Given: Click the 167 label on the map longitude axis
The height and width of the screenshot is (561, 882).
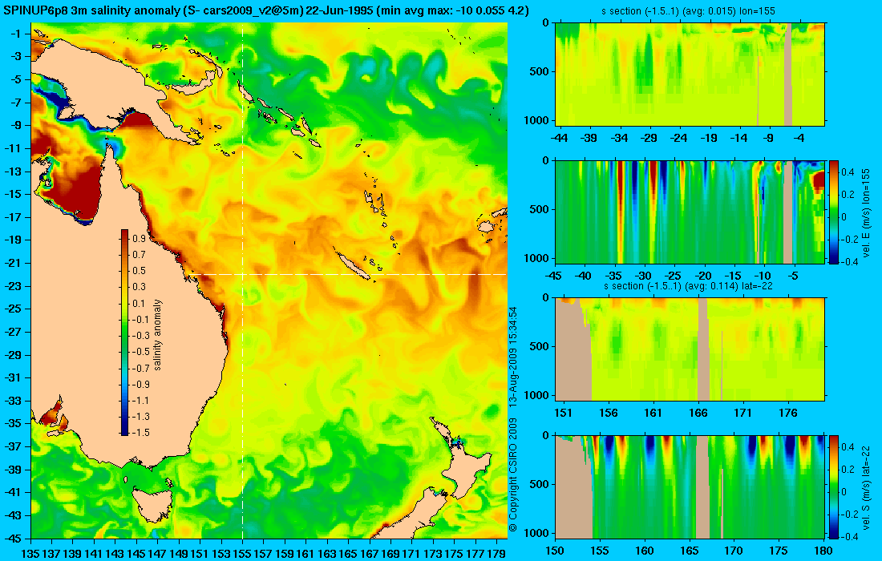Looking at the screenshot, I should (370, 554).
